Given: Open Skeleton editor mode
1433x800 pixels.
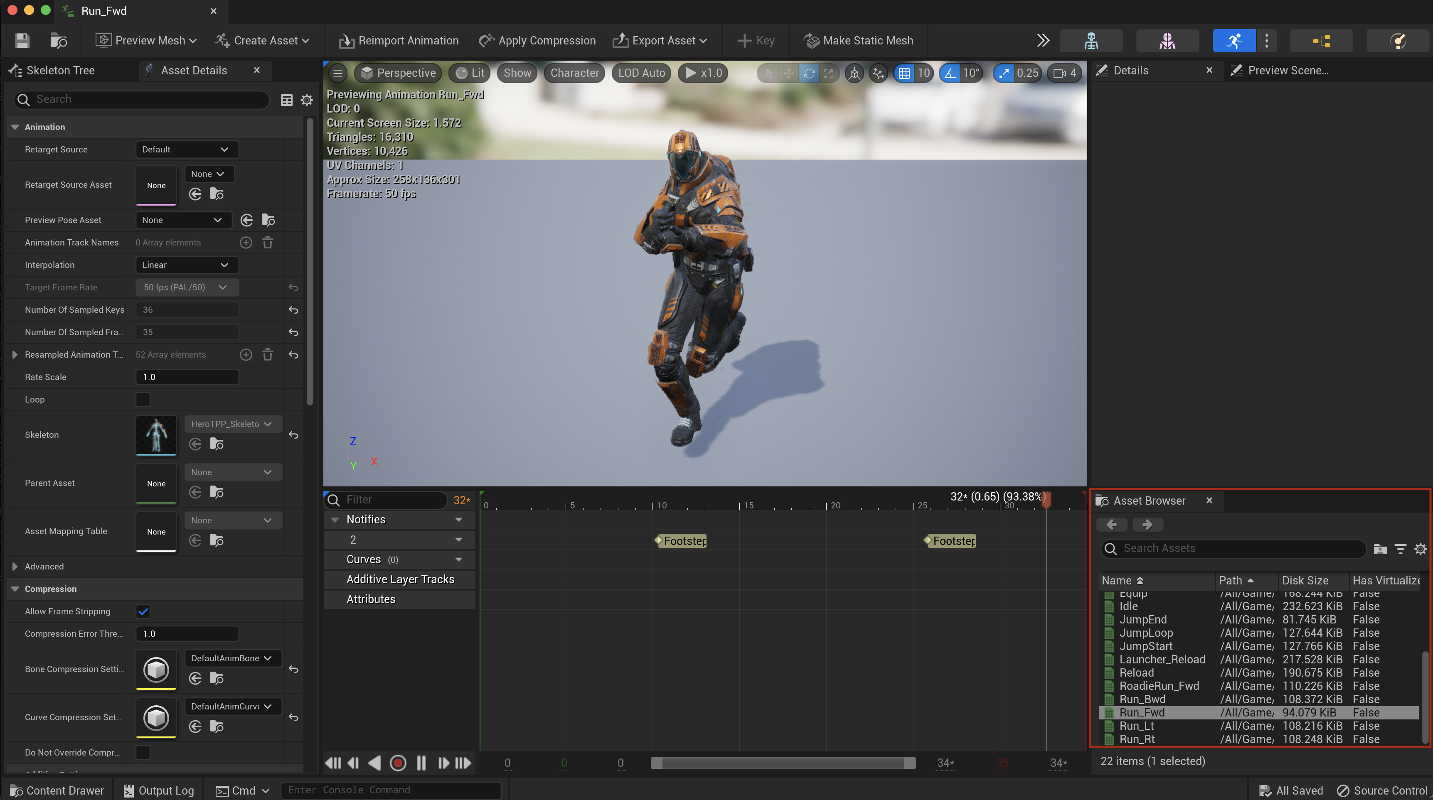Looking at the screenshot, I should 1091,41.
